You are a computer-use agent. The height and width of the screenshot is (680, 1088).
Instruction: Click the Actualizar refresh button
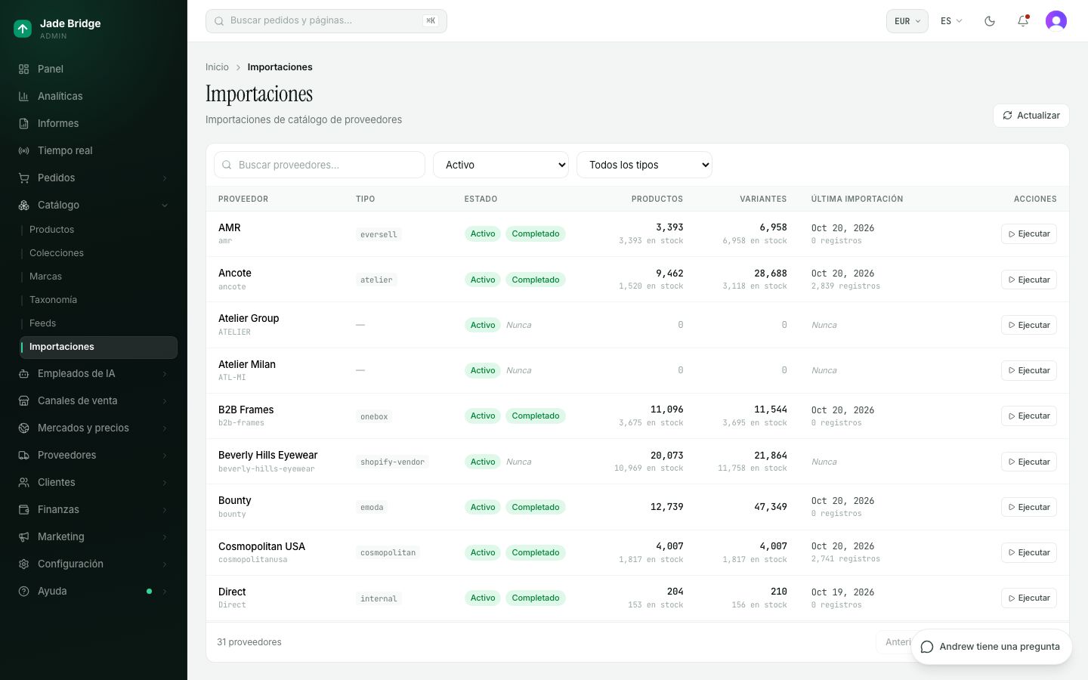point(1031,116)
